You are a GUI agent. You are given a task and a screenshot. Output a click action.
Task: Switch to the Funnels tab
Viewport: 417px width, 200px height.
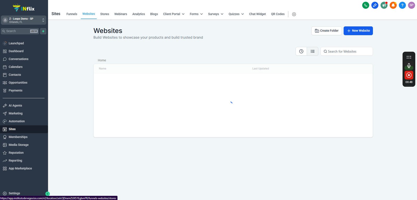click(72, 14)
